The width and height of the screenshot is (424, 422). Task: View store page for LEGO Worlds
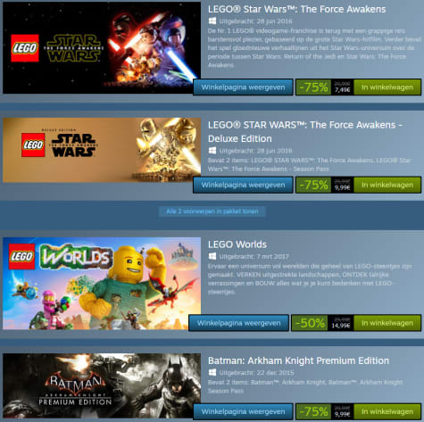238,323
